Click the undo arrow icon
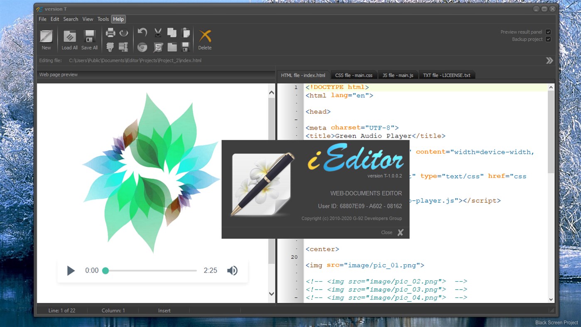This screenshot has height=327, width=581. (x=142, y=33)
